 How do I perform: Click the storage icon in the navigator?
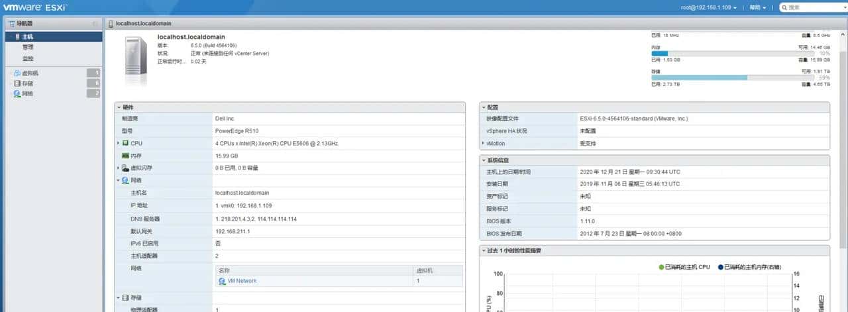tap(17, 83)
